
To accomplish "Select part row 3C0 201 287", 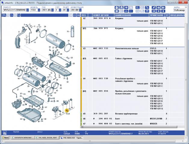I will click(99, 114).
